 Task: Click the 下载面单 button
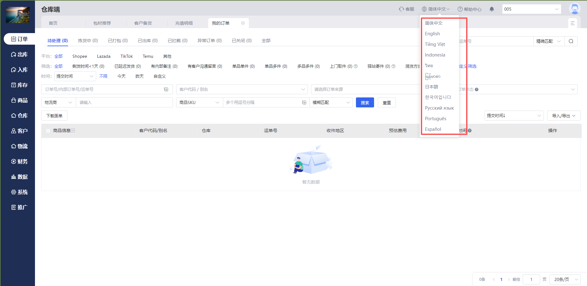[54, 116]
